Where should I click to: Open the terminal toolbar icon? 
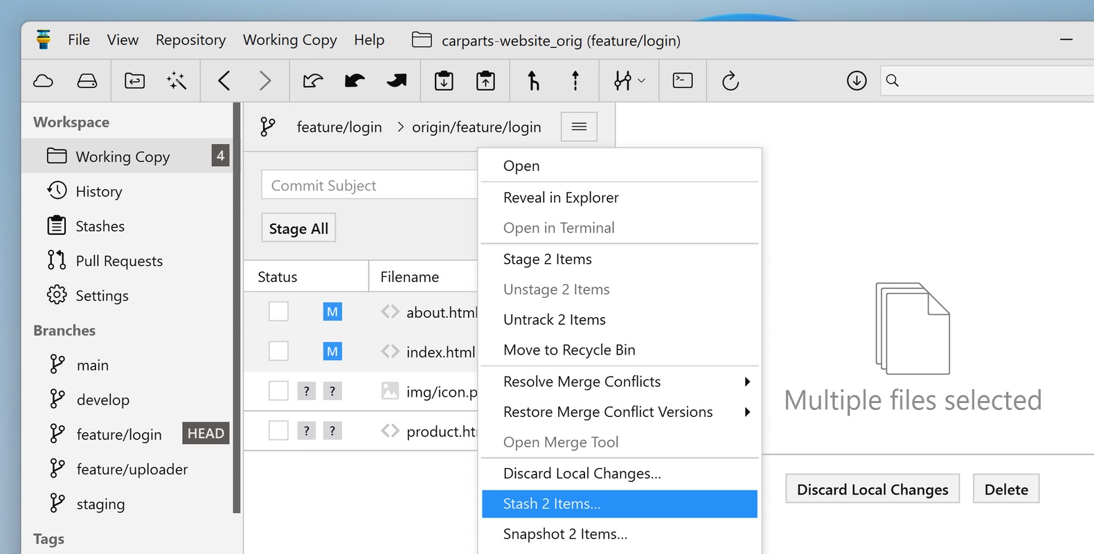coord(682,81)
